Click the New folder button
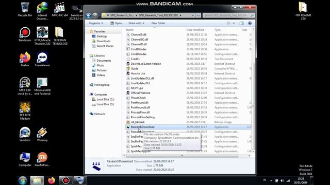The image size is (330, 185). 158,23
